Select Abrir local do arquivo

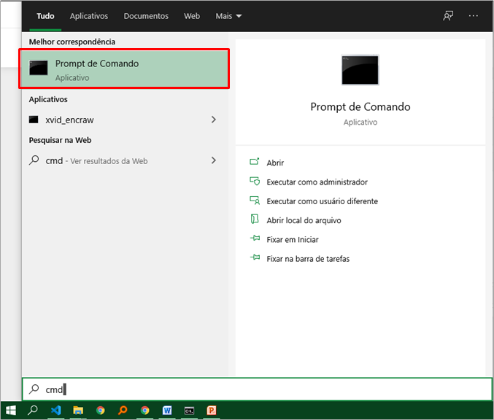click(304, 220)
